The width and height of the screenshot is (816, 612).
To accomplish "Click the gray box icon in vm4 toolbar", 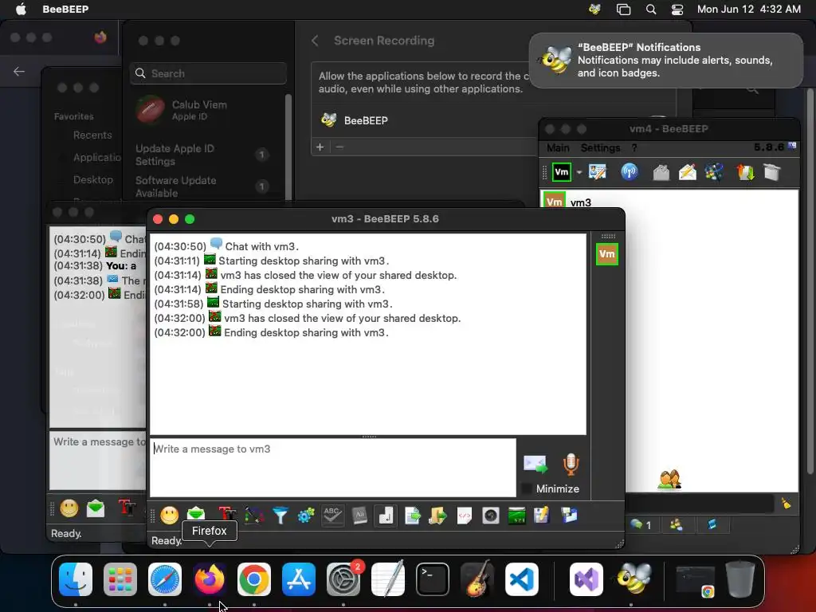I will [x=771, y=172].
